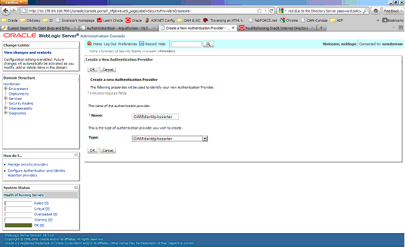405x247 pixels.
Task: Click the bottom Cancel button
Action: [108, 150]
